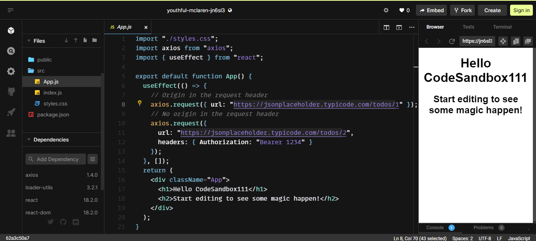This screenshot has width=536, height=241.
Task: Open the npm scripts menu next to Add Dependency
Action: [93, 159]
